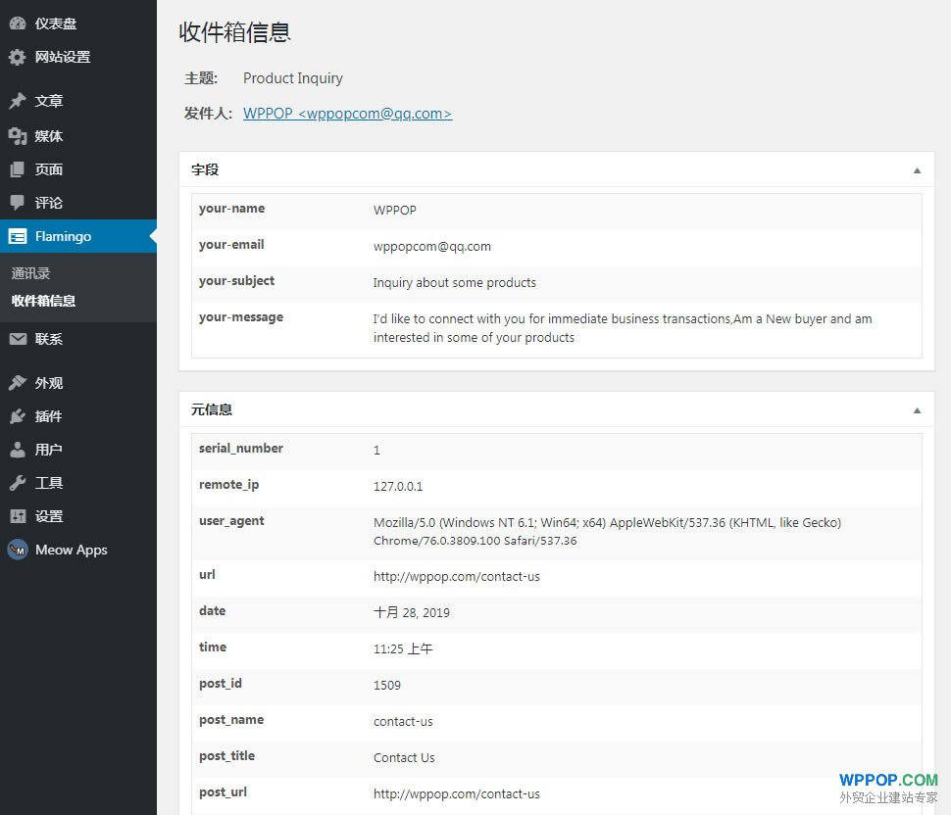The image size is (951, 815).
Task: Click the pages icon beside 页面
Action: [x=18, y=169]
